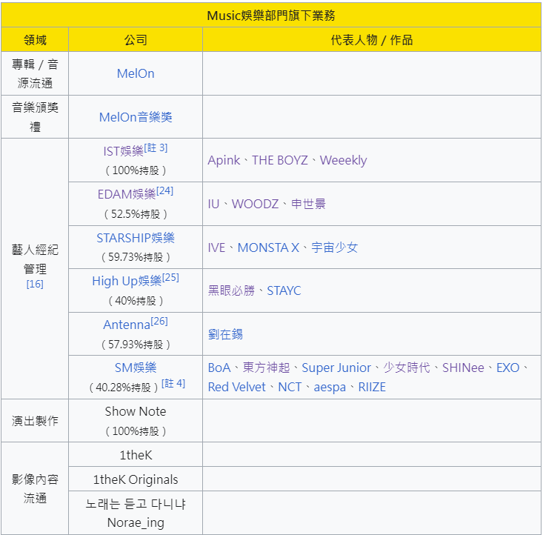Open the MONSTA X link

tap(268, 247)
